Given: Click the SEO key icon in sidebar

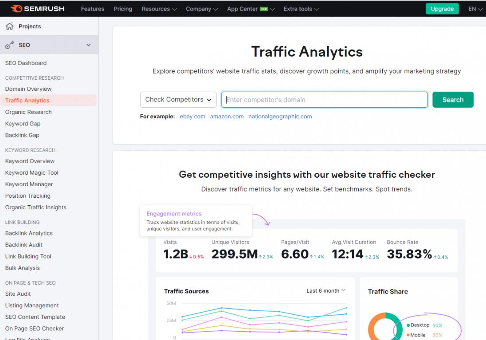Looking at the screenshot, I should [x=9, y=45].
